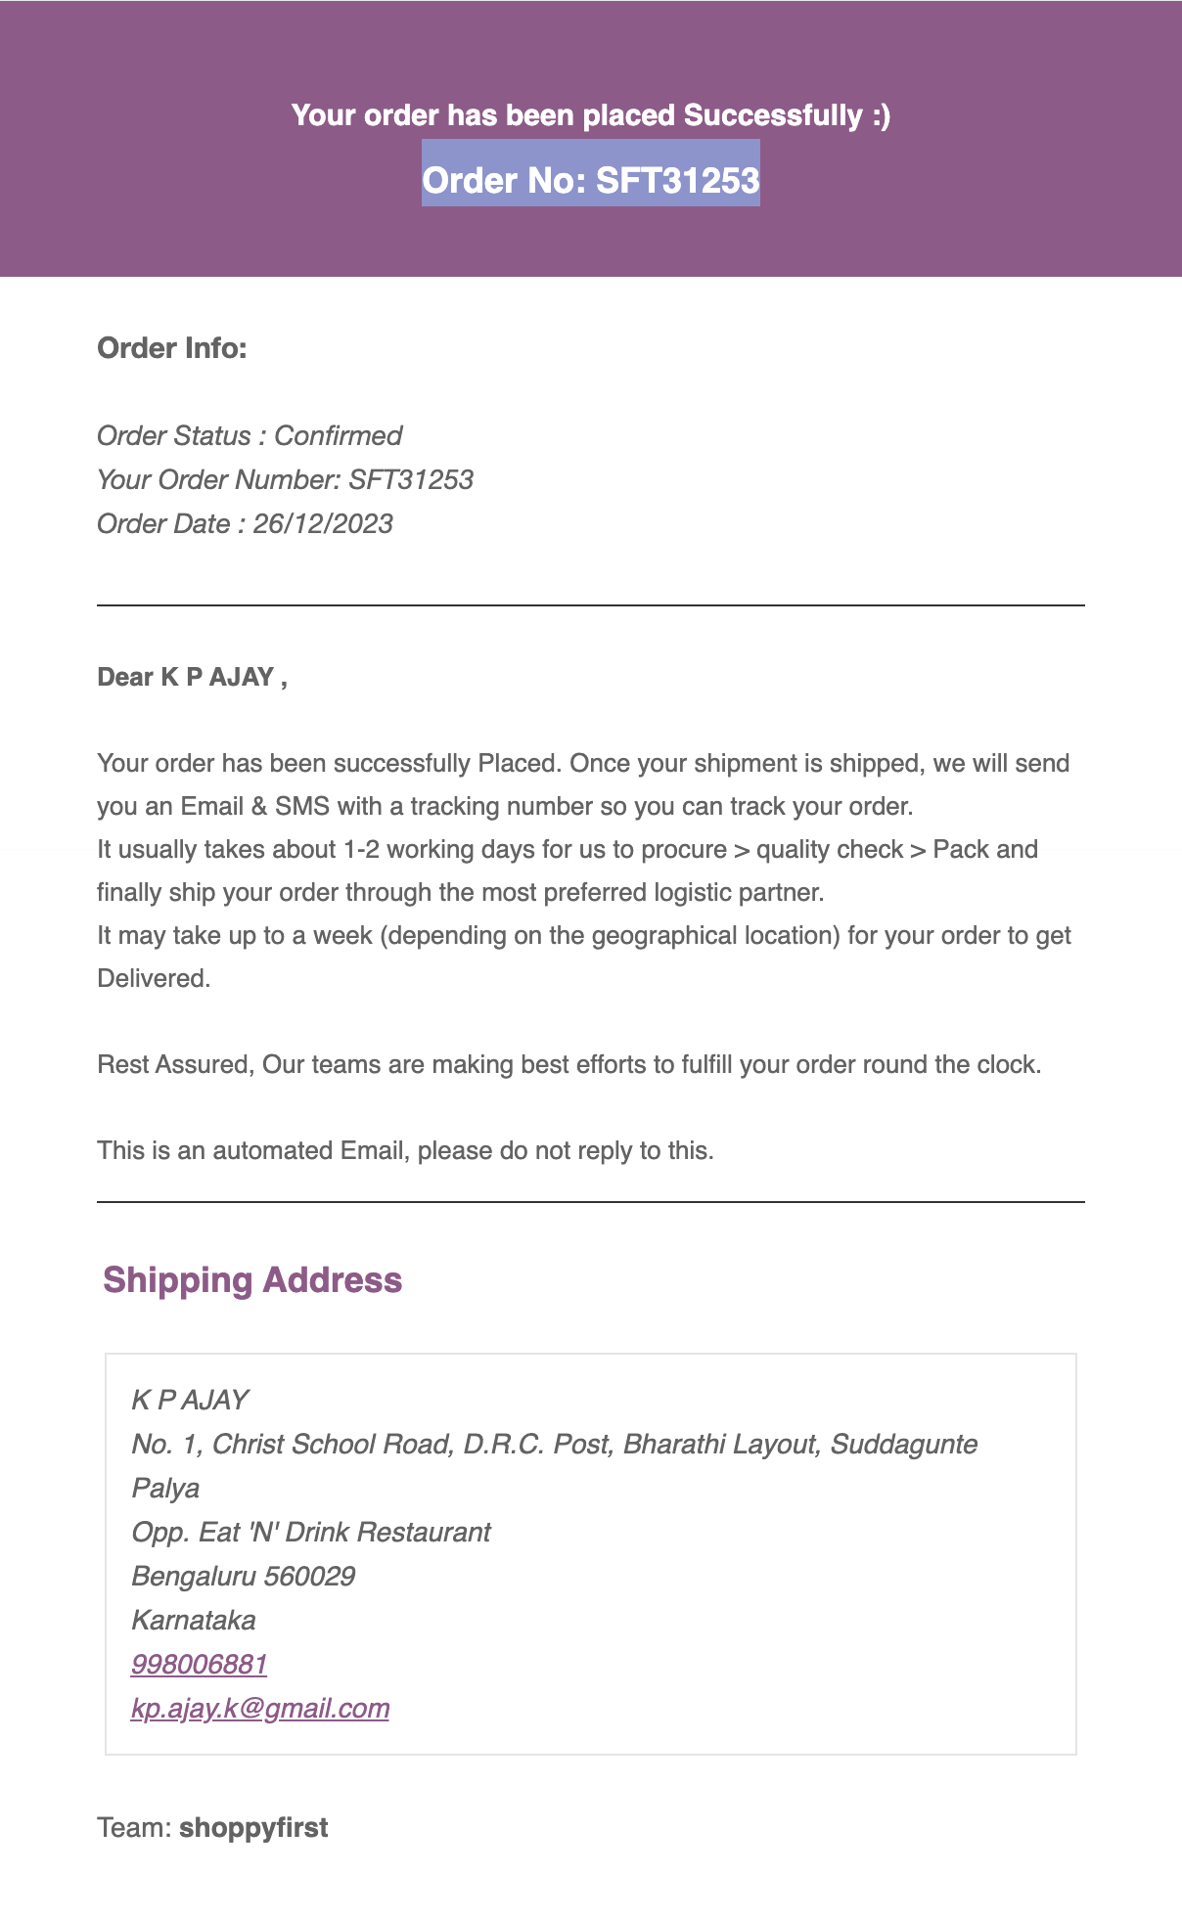Click the phone number link 998006881
The width and height of the screenshot is (1182, 1919).
[x=199, y=1664]
